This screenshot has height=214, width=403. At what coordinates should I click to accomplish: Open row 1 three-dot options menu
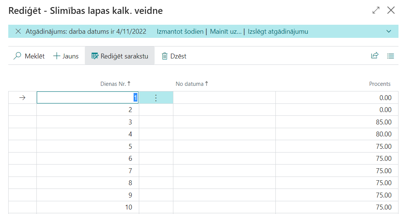[x=156, y=98]
